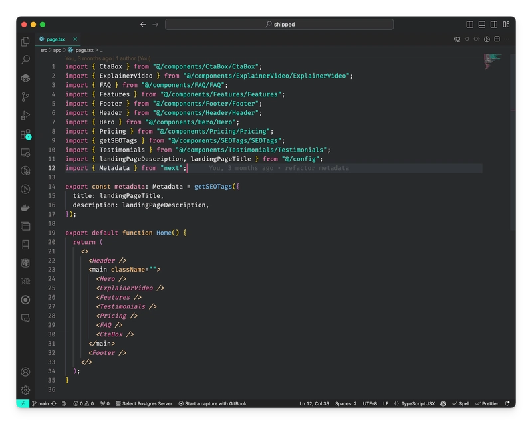532x424 pixels.
Task: Open the chat bubbles view in the activity bar
Action: point(25,318)
